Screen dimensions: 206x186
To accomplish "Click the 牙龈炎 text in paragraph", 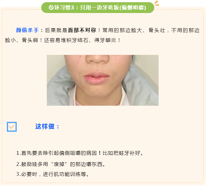I will coord(108,40).
